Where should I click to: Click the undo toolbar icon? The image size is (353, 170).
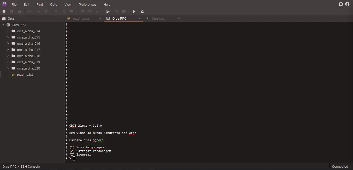(x=30, y=12)
